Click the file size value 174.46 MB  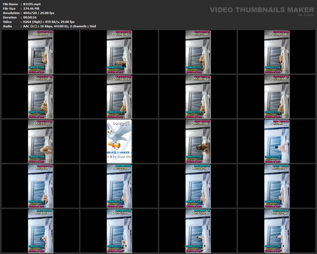pyautogui.click(x=31, y=9)
